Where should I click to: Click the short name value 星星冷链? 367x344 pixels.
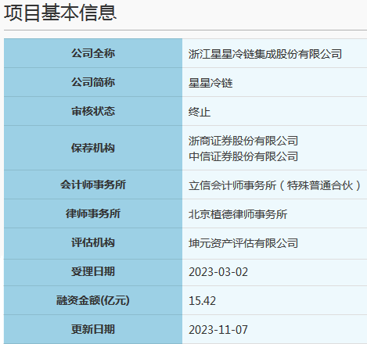pyautogui.click(x=210, y=83)
